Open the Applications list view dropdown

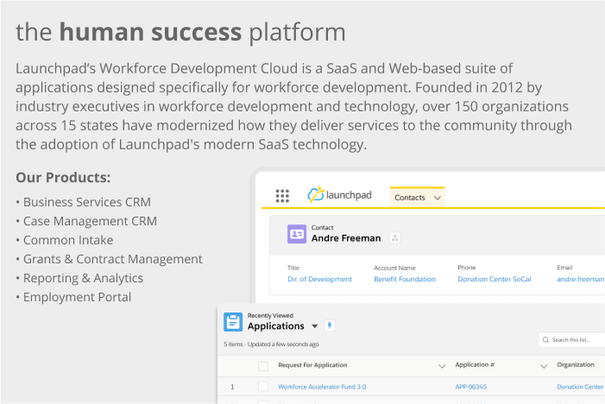coord(314,326)
